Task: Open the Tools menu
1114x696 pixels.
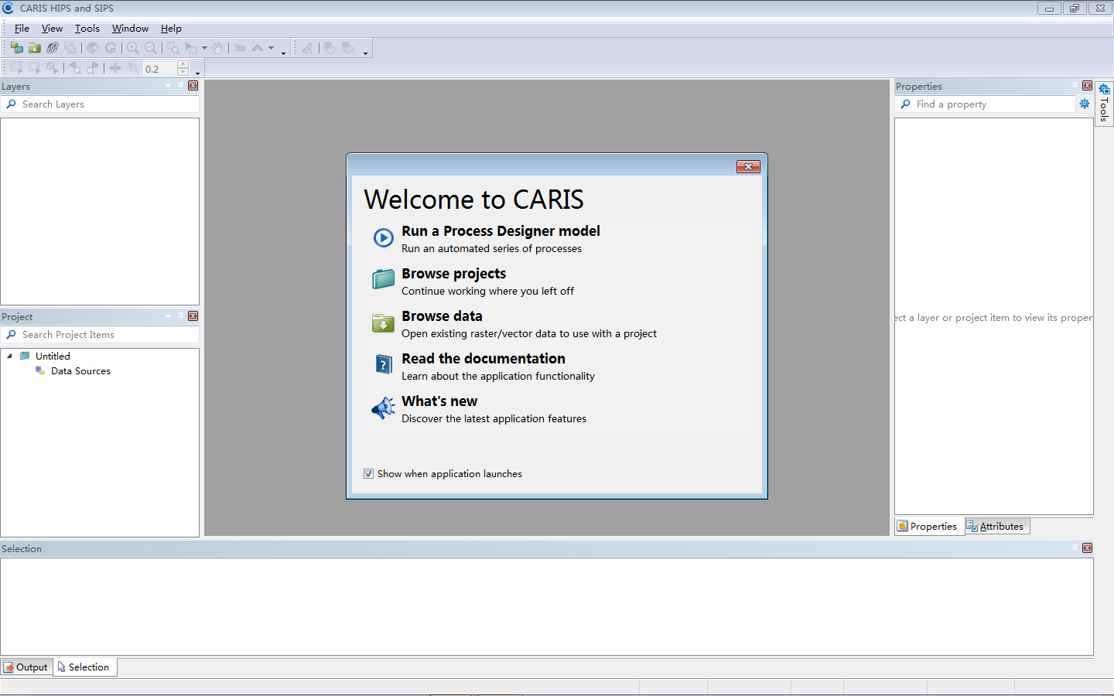Action: [87, 28]
